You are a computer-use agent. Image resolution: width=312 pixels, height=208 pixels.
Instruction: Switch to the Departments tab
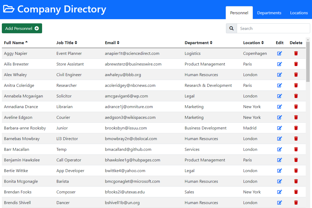click(x=269, y=13)
